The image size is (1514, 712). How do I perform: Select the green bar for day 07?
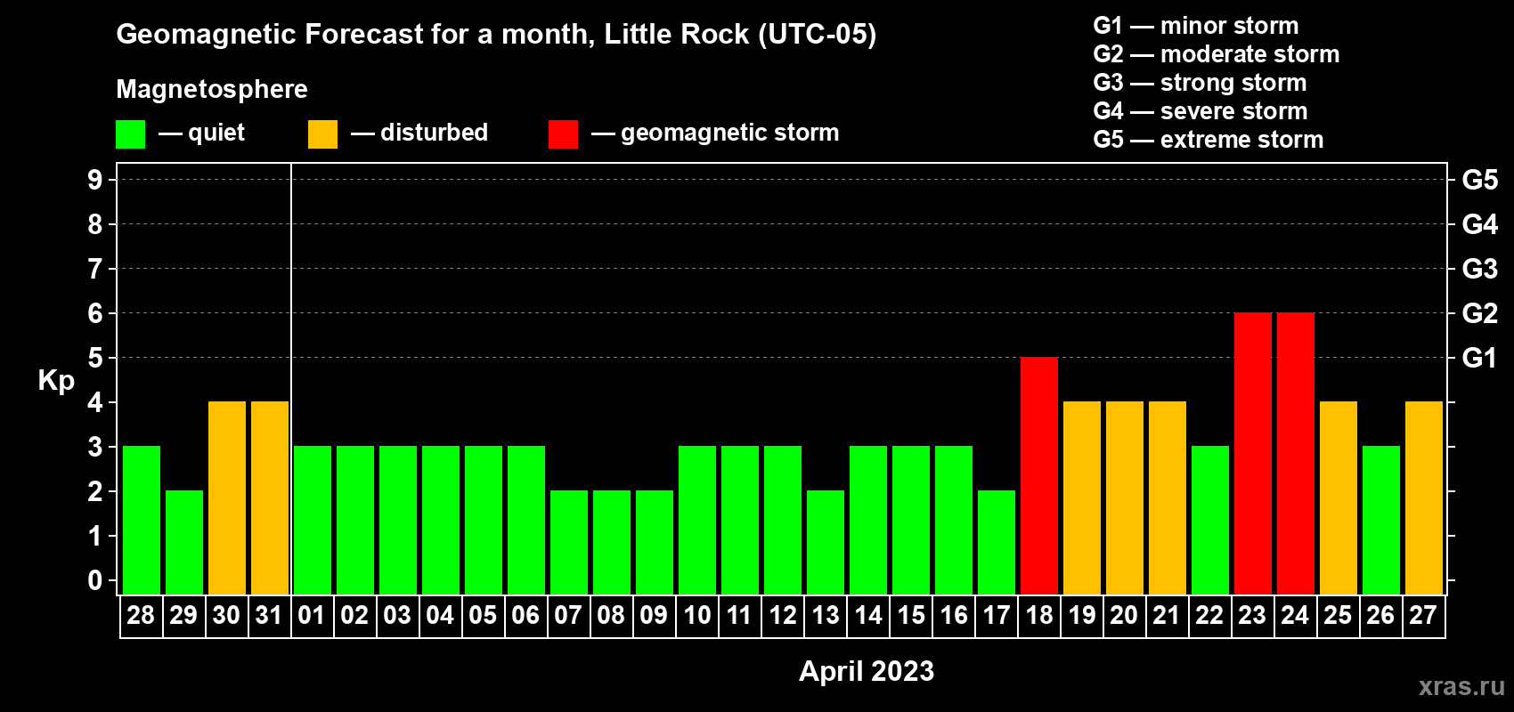click(x=569, y=542)
